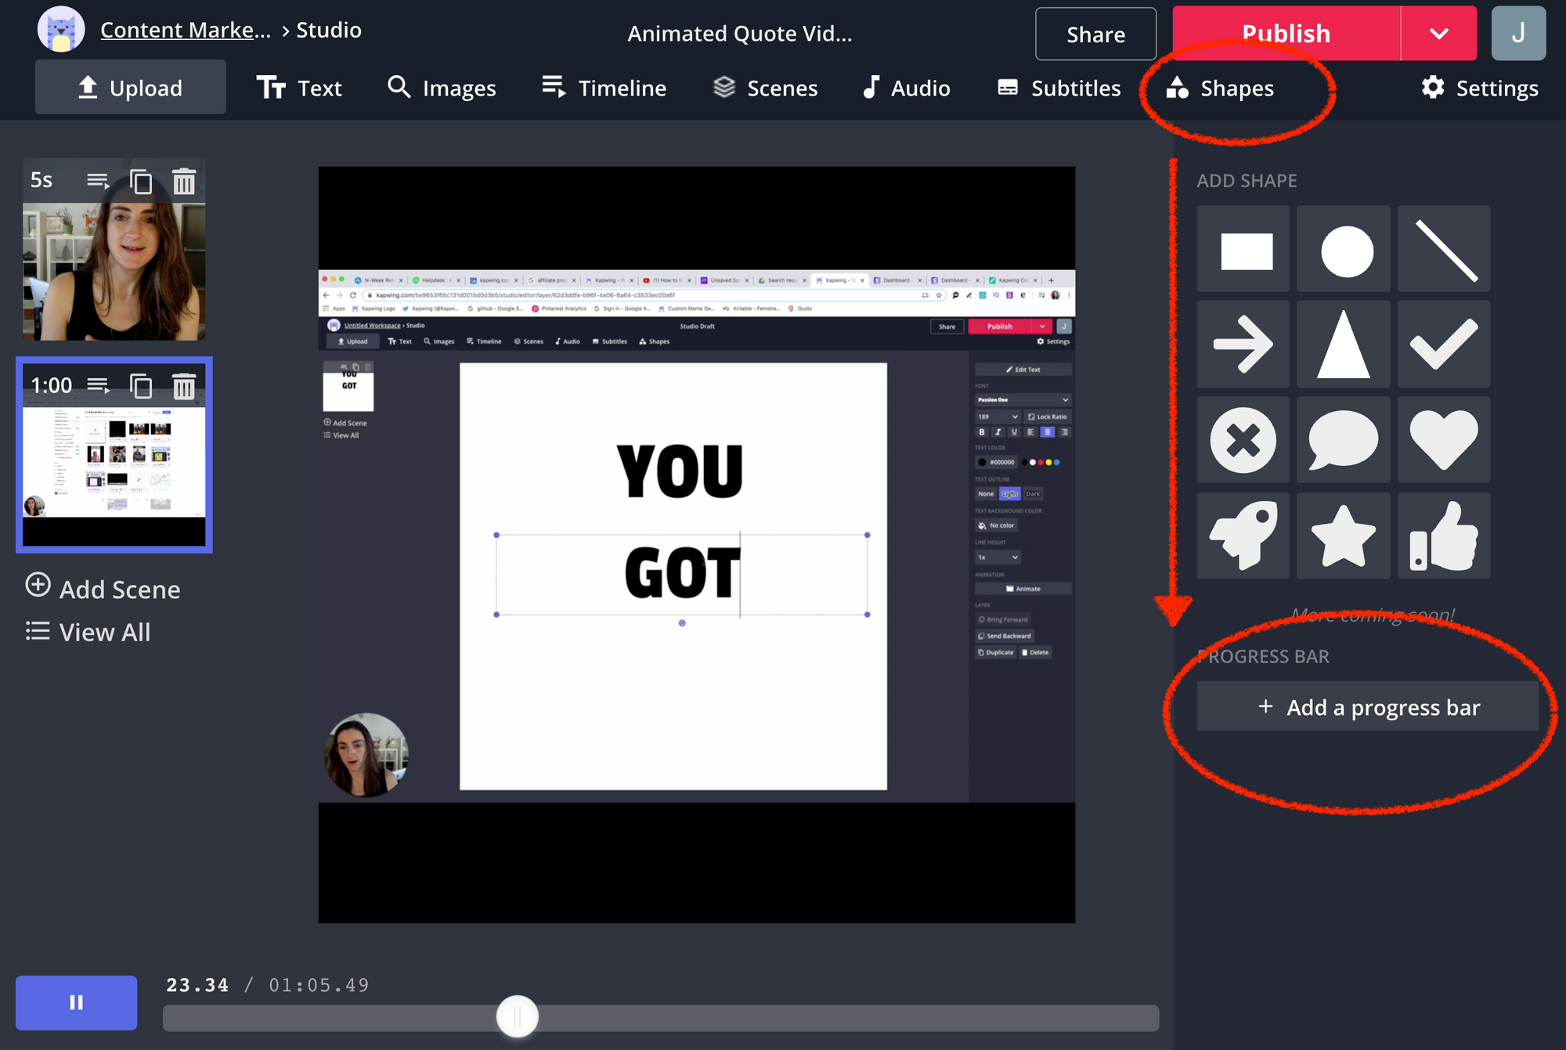Open the Shapes tab
This screenshot has width=1566, height=1050.
point(1221,88)
